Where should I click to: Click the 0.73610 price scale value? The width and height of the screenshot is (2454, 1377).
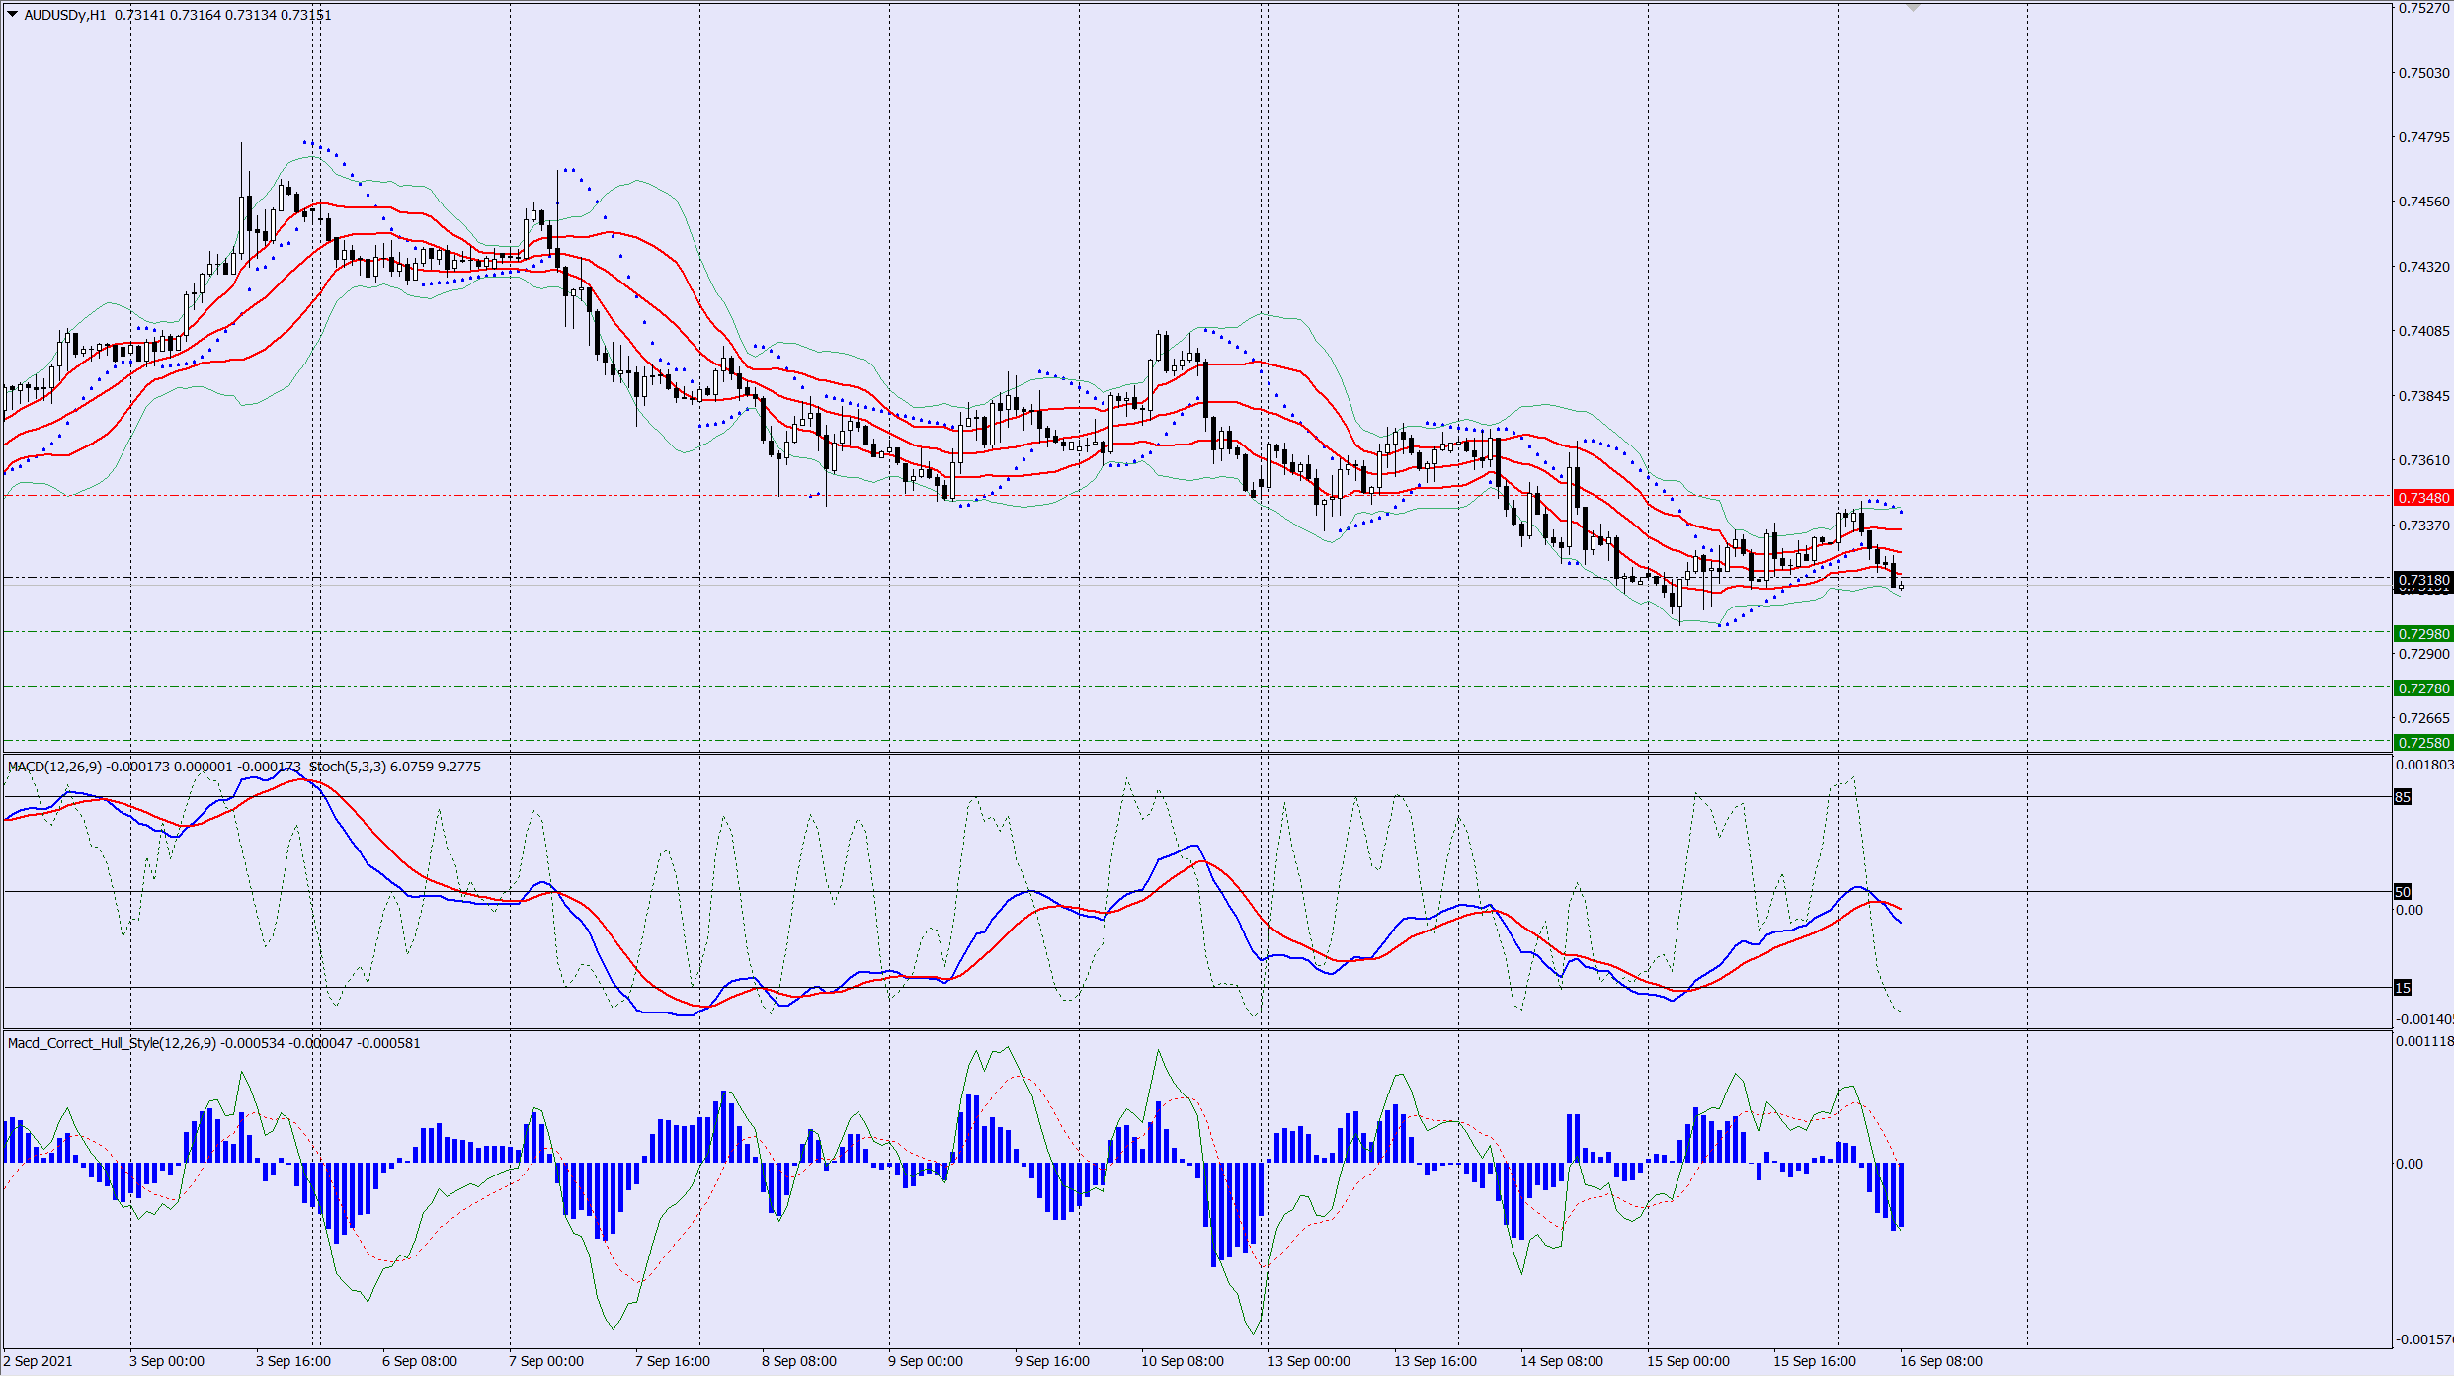coord(2424,460)
